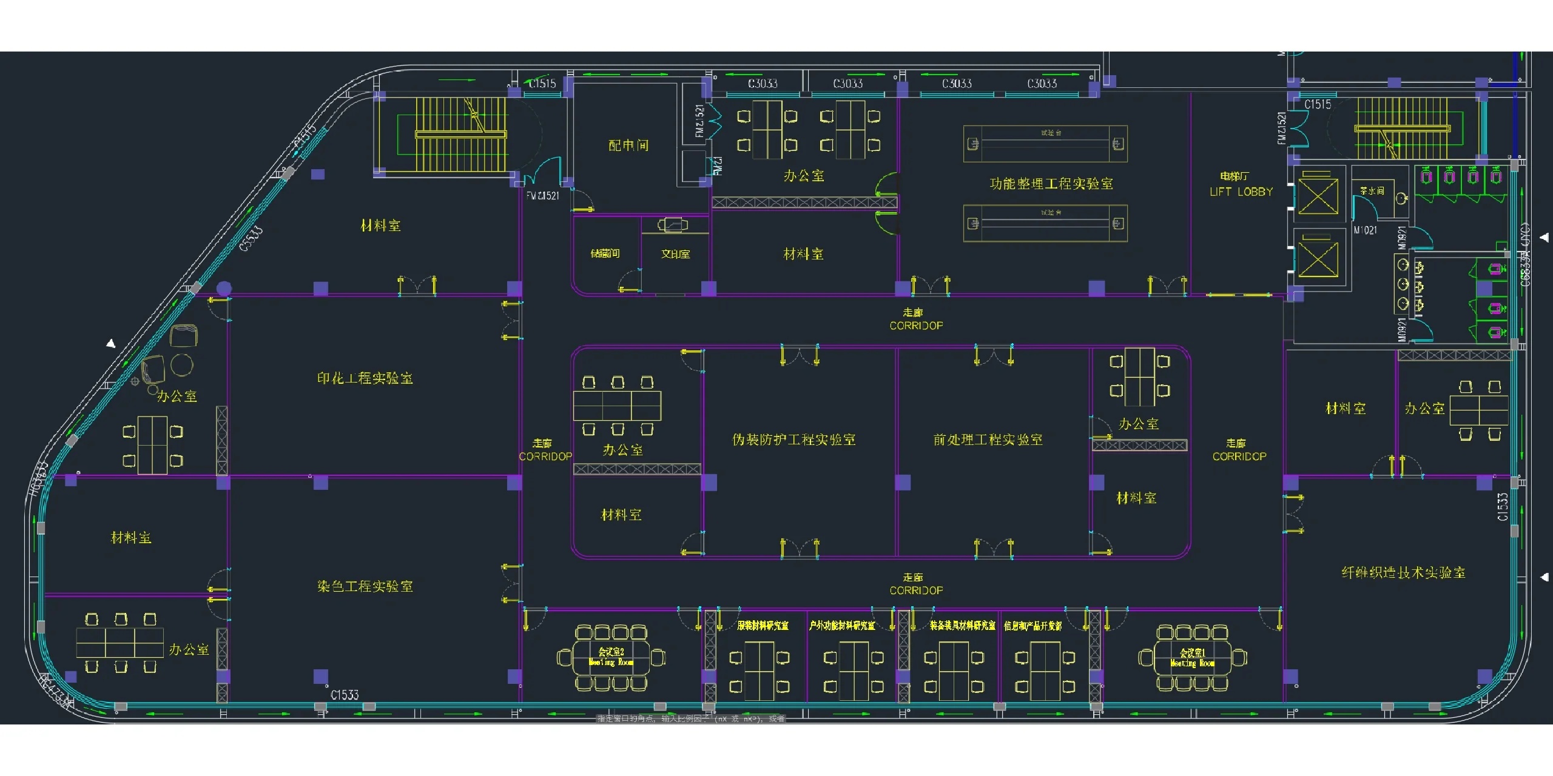Click the 走廊 CORRIDOR label below 功能整理工程实验室
This screenshot has height=776, width=1553.
tap(916, 319)
